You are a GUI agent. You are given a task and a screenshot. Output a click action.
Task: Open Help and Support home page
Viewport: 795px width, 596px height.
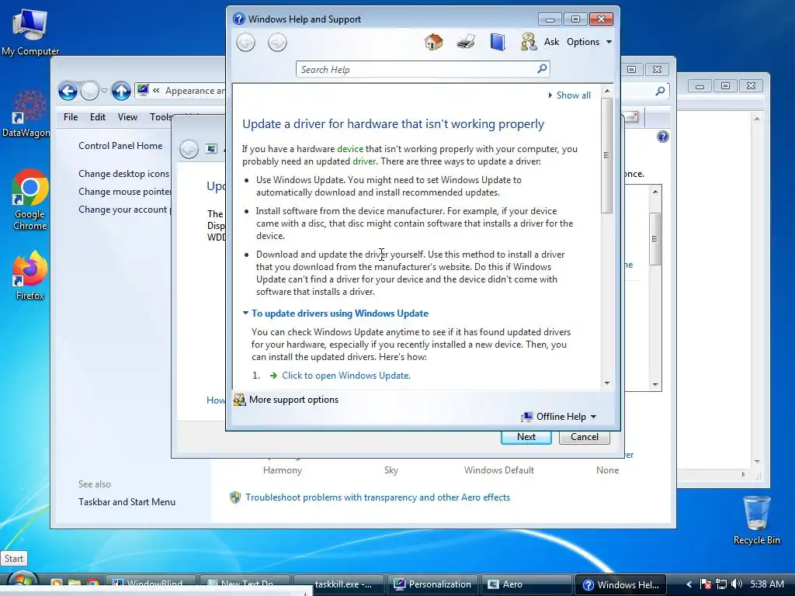tap(433, 42)
